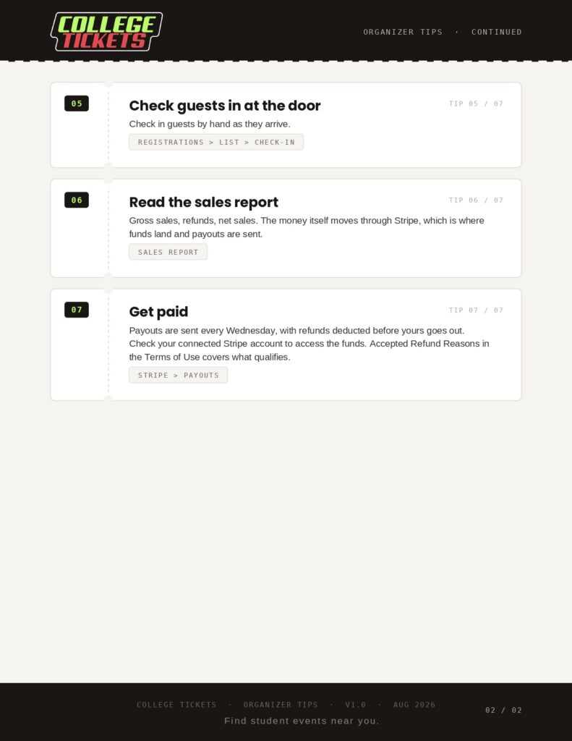572x741 pixels.
Task: Click the Sales Report chip
Action: click(x=168, y=252)
